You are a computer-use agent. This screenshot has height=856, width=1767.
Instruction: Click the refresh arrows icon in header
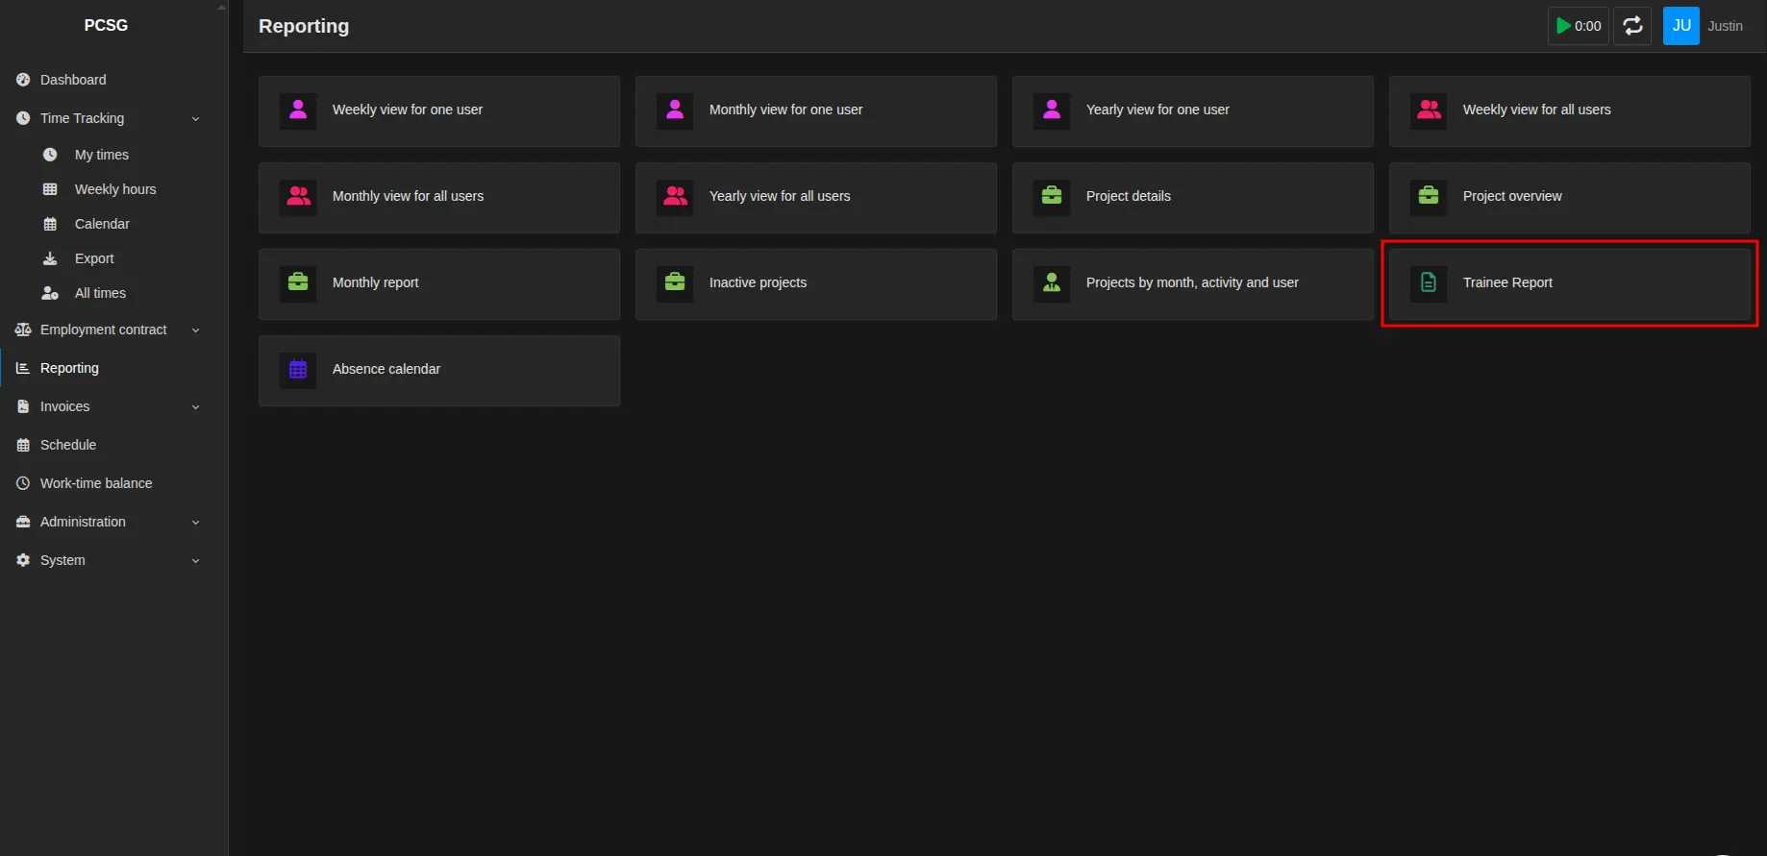pyautogui.click(x=1632, y=26)
